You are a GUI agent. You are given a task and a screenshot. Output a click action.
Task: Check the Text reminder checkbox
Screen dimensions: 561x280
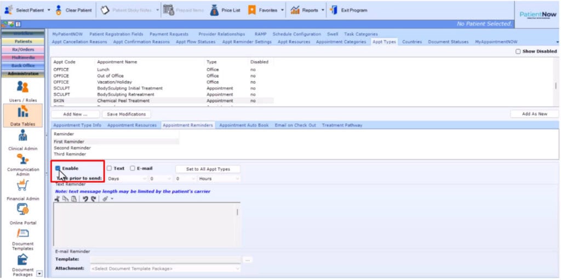pyautogui.click(x=110, y=169)
